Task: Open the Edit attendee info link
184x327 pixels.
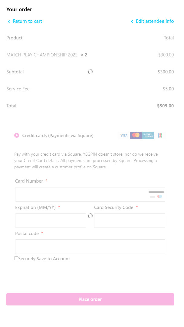Action: click(155, 21)
